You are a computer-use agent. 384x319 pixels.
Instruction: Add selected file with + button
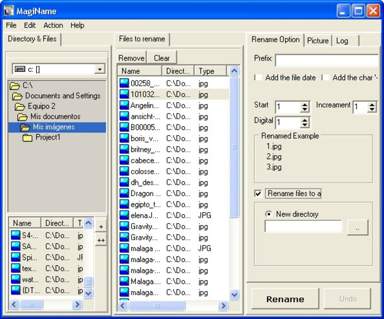point(101,226)
